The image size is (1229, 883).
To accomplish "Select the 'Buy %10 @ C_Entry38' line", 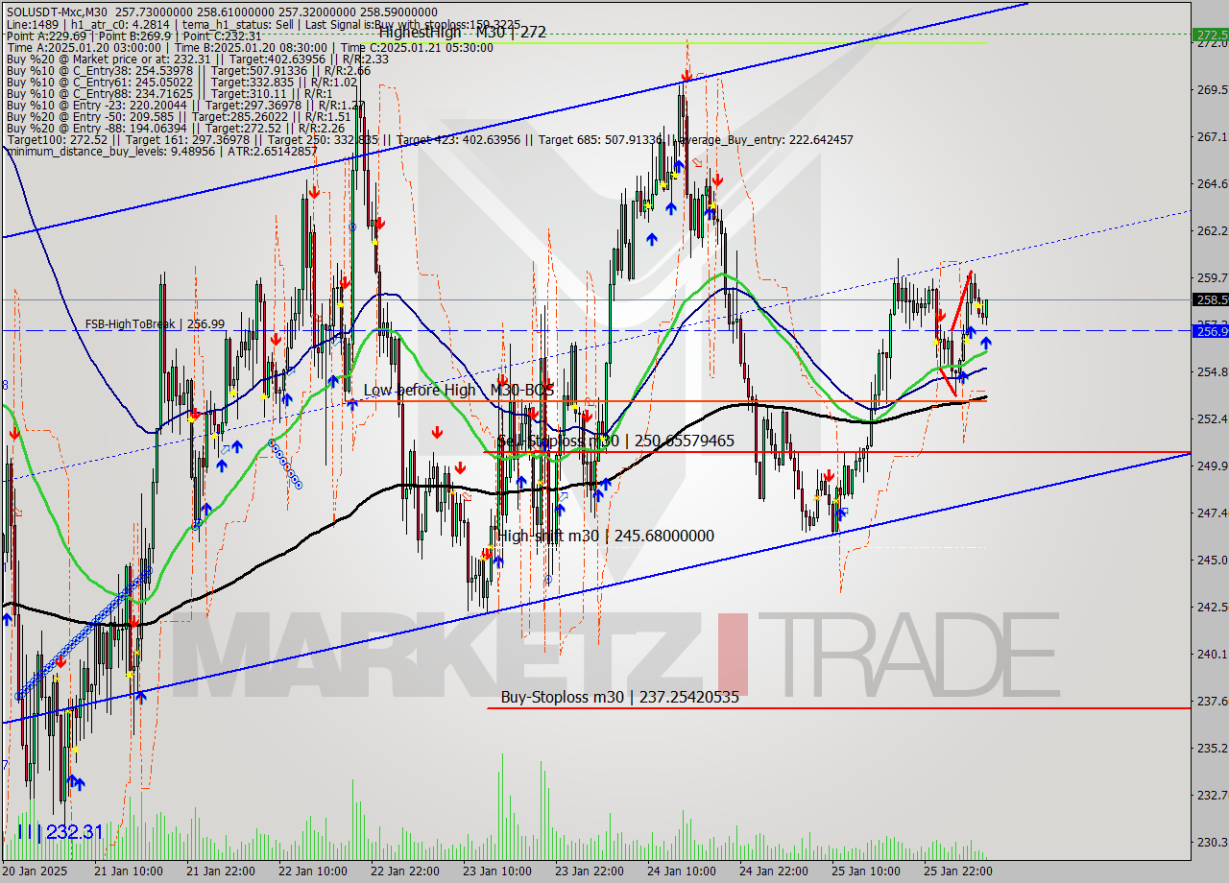I will click(188, 70).
